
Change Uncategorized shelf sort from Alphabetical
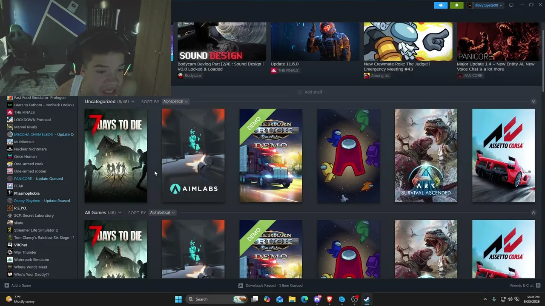pyautogui.click(x=175, y=102)
